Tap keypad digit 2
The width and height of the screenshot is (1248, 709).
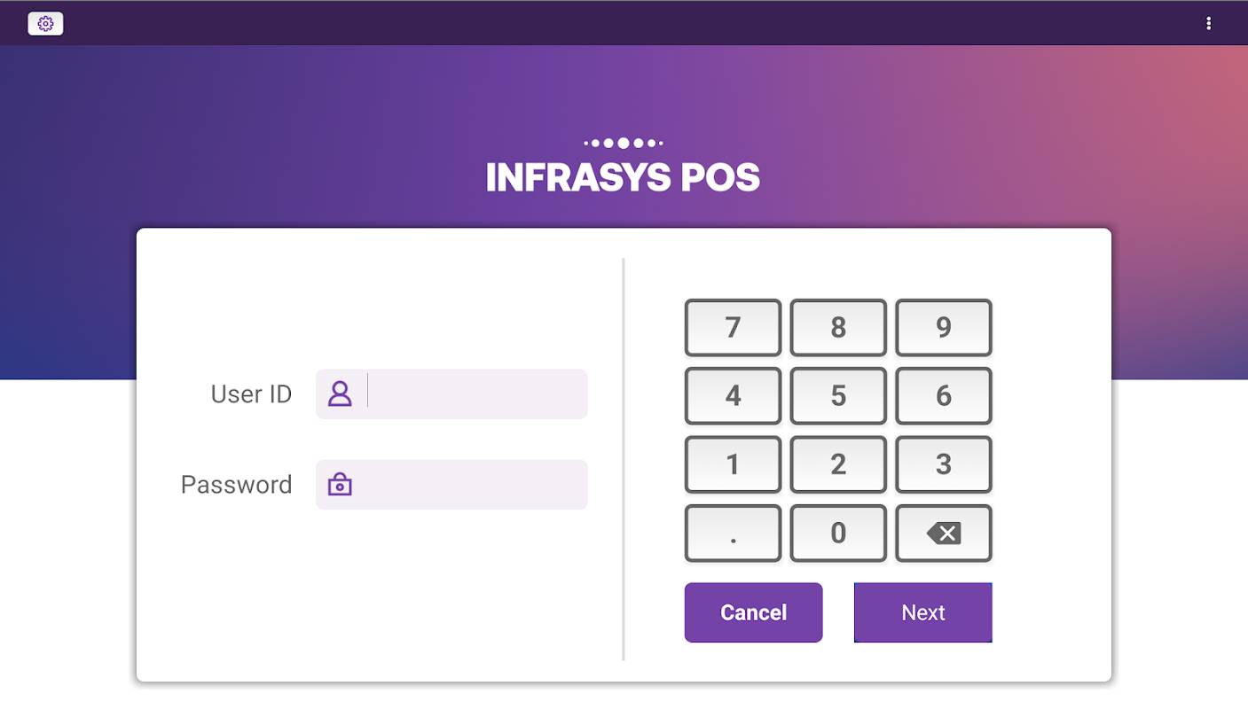(x=838, y=464)
